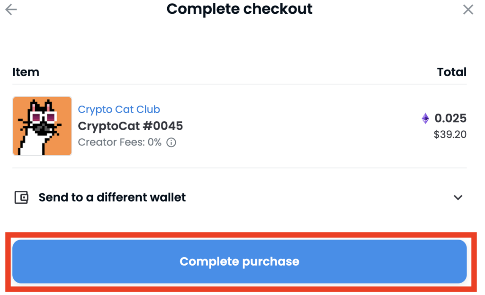This screenshot has height=295, width=485.
Task: Click the Complete purchase button
Action: (x=239, y=261)
